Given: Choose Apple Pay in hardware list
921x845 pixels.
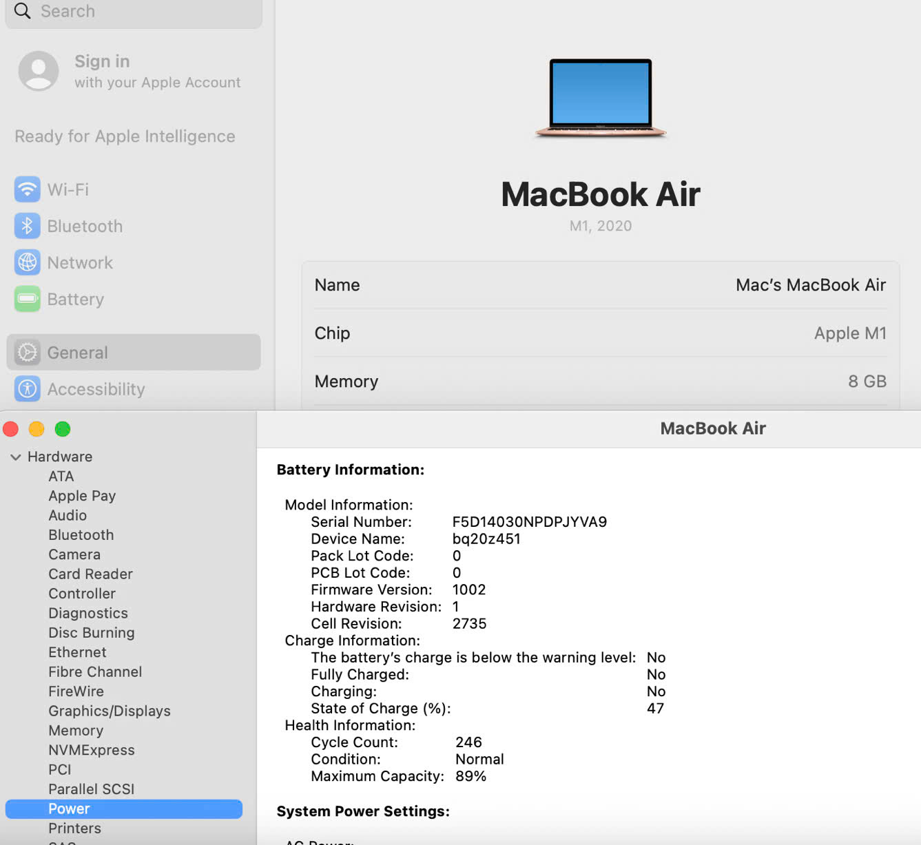Looking at the screenshot, I should tap(82, 496).
